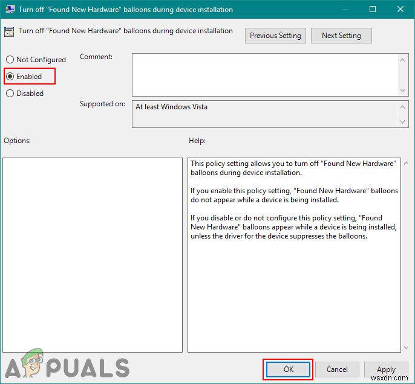Click the 'If you enable this policy' paragraph
This screenshot has height=384, width=415.
294,195
